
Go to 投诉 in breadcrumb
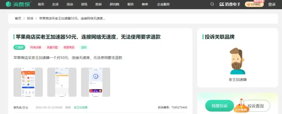[x=30, y=18]
